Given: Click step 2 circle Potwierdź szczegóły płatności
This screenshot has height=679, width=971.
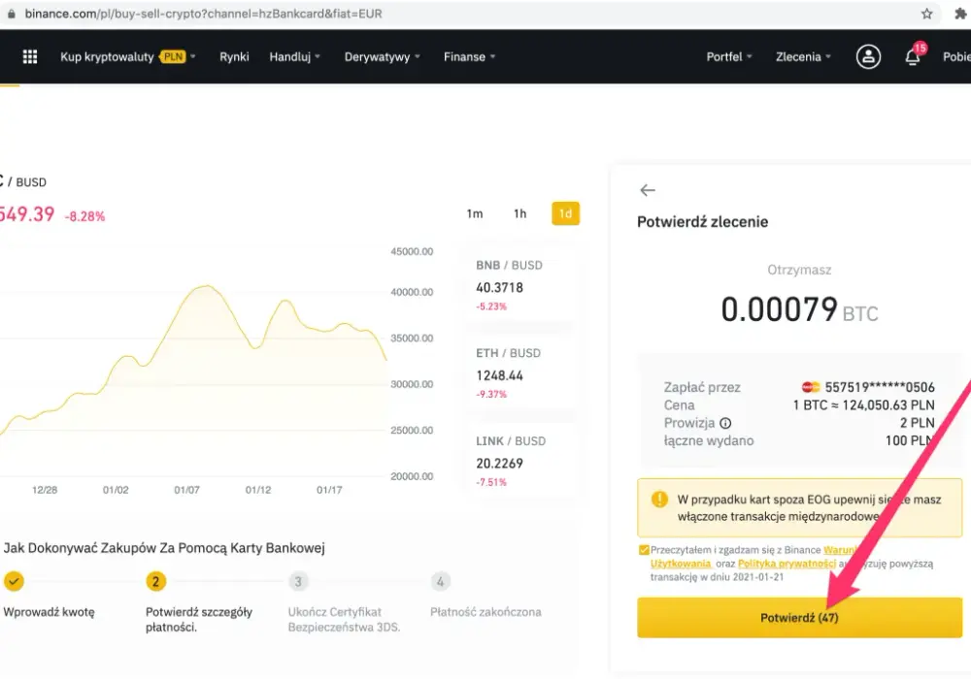Looking at the screenshot, I should coord(155,581).
